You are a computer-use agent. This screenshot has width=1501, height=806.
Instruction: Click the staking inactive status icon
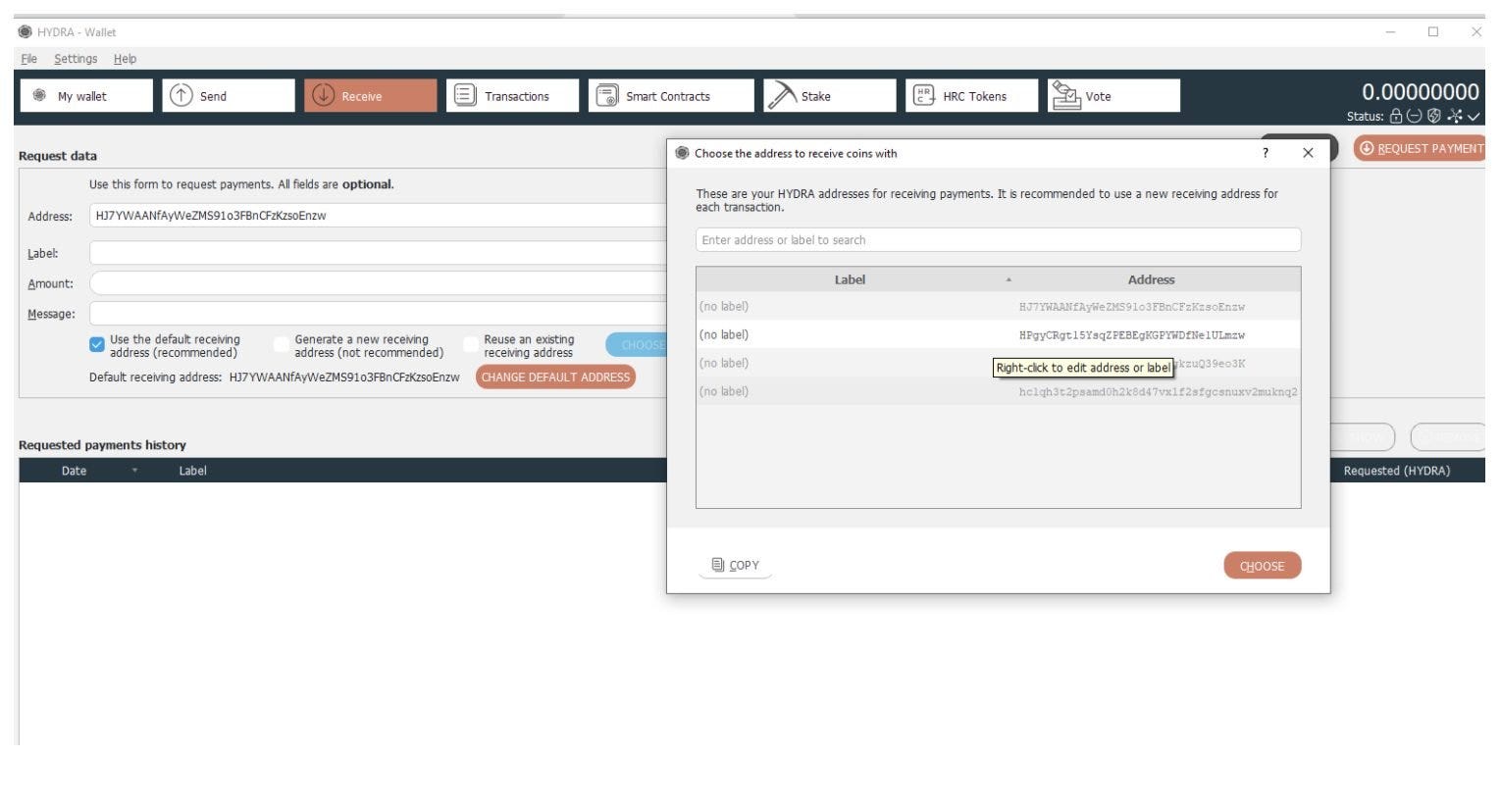(x=1414, y=116)
